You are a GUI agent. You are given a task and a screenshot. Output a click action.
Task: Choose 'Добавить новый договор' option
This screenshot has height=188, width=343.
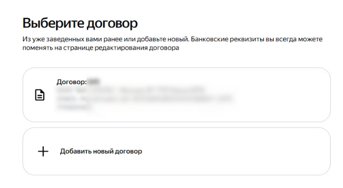tap(177, 151)
